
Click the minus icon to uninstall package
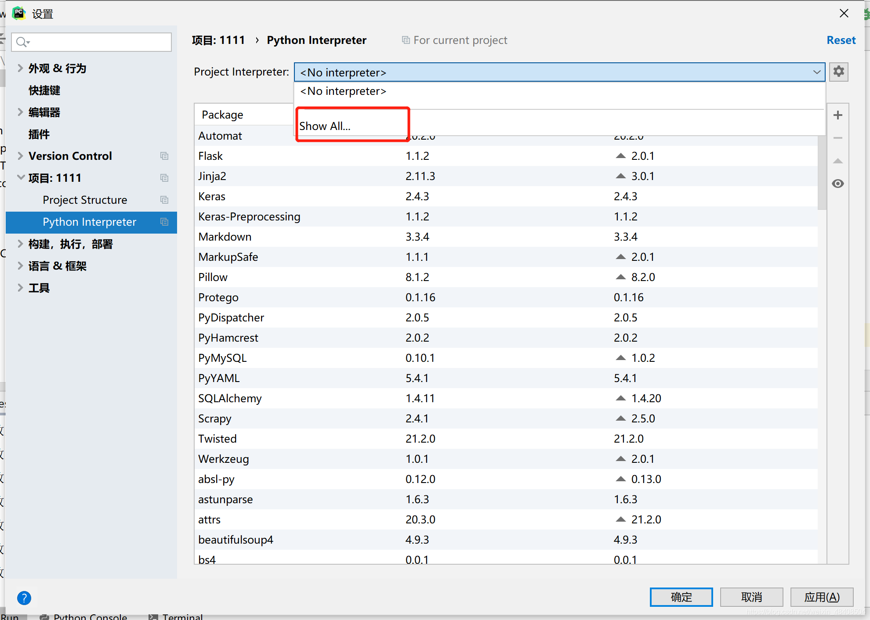[837, 138]
